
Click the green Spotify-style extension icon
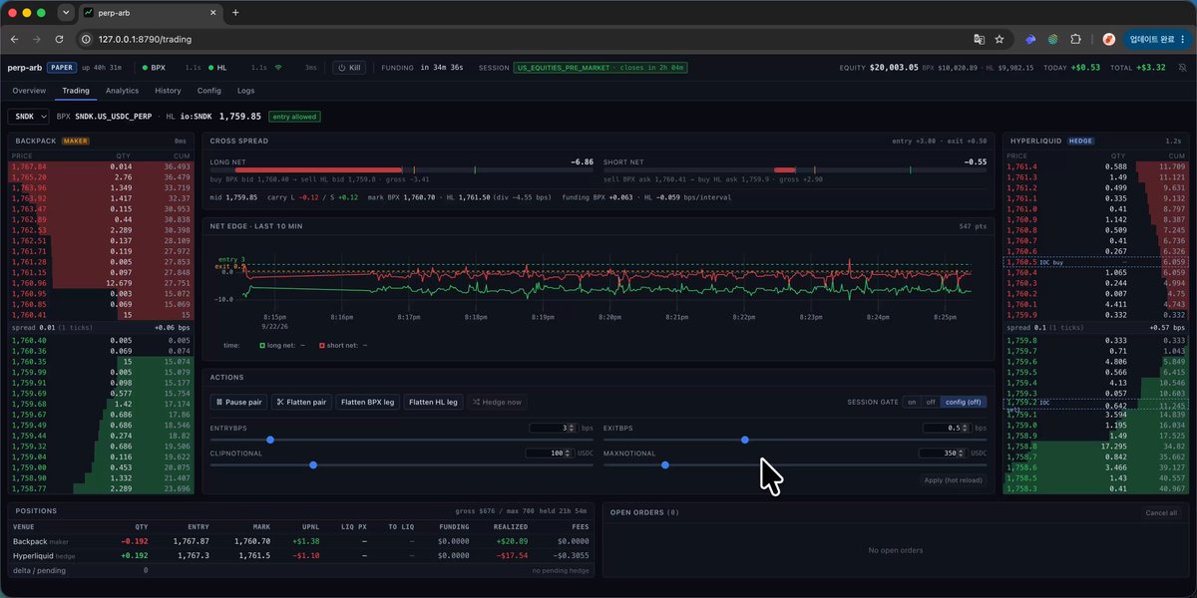coord(1052,39)
